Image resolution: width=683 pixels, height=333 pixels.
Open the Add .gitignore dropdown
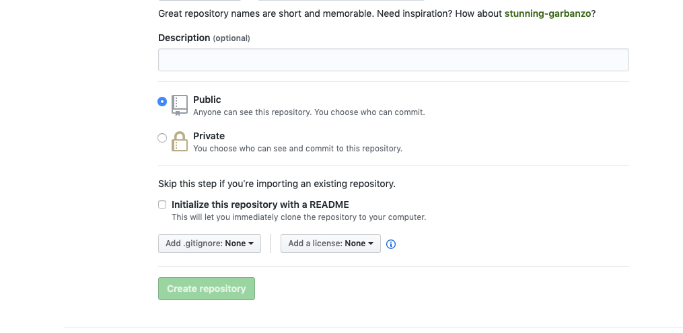[209, 244]
